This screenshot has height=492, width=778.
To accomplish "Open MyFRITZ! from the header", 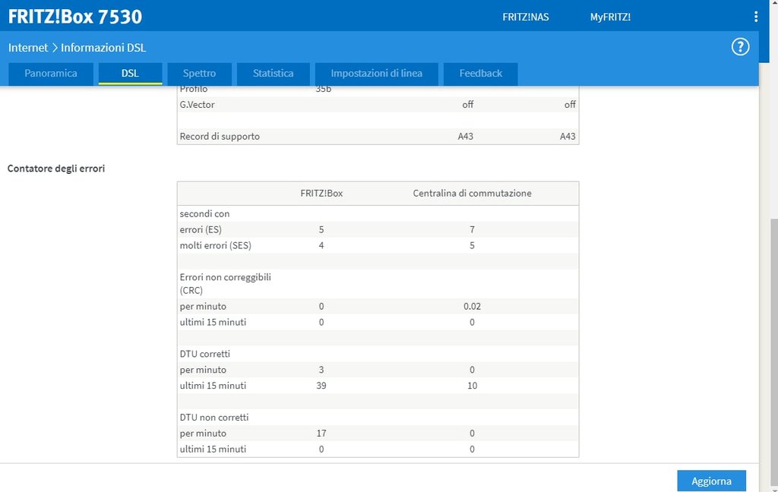I will 610,17.
